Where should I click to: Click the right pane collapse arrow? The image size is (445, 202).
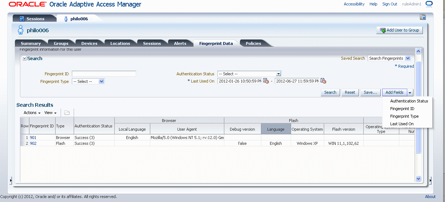click(x=430, y=180)
